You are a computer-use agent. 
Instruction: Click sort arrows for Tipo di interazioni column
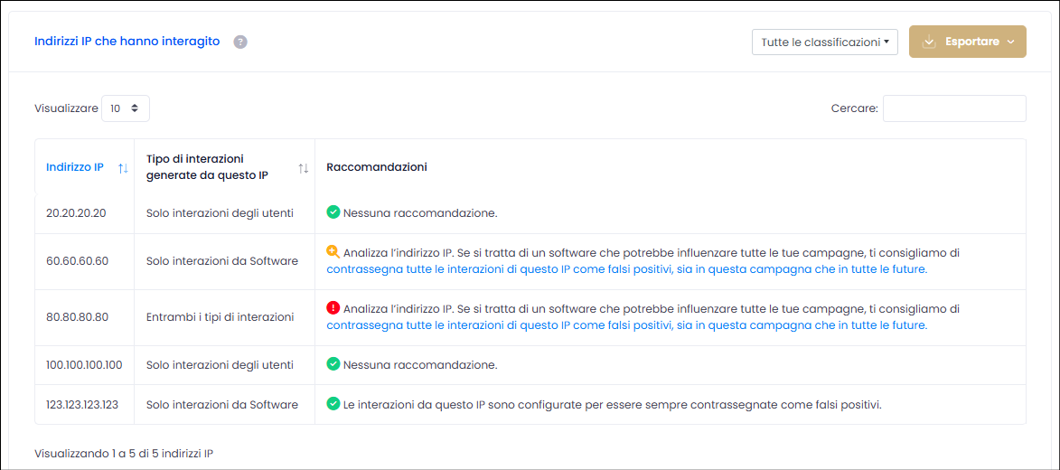[304, 168]
